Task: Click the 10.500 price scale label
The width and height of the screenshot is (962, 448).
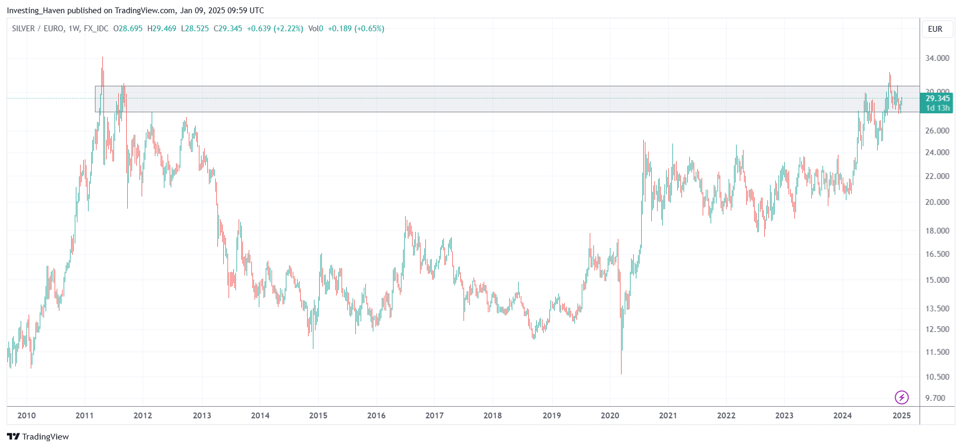Action: pyautogui.click(x=937, y=377)
